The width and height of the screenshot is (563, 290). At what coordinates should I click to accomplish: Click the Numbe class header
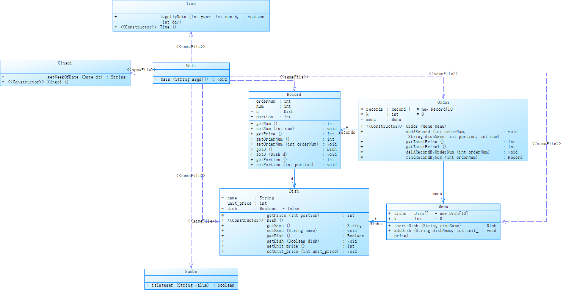[x=191, y=272]
